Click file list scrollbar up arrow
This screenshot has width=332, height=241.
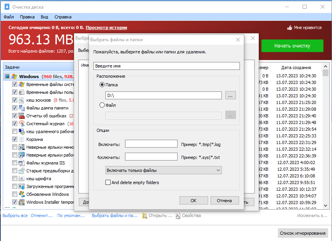click(x=325, y=66)
